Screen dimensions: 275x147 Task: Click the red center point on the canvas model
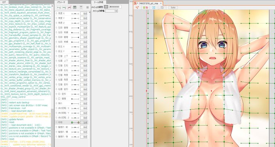coord(212,91)
